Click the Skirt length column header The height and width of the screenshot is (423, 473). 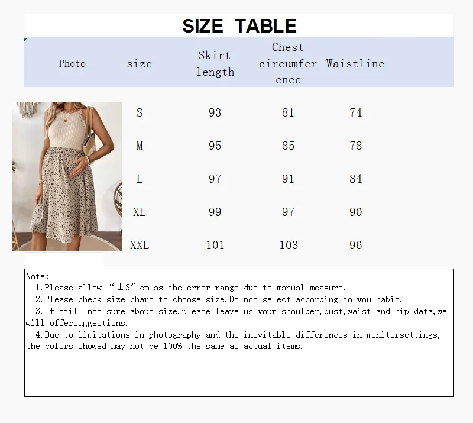pos(215,63)
